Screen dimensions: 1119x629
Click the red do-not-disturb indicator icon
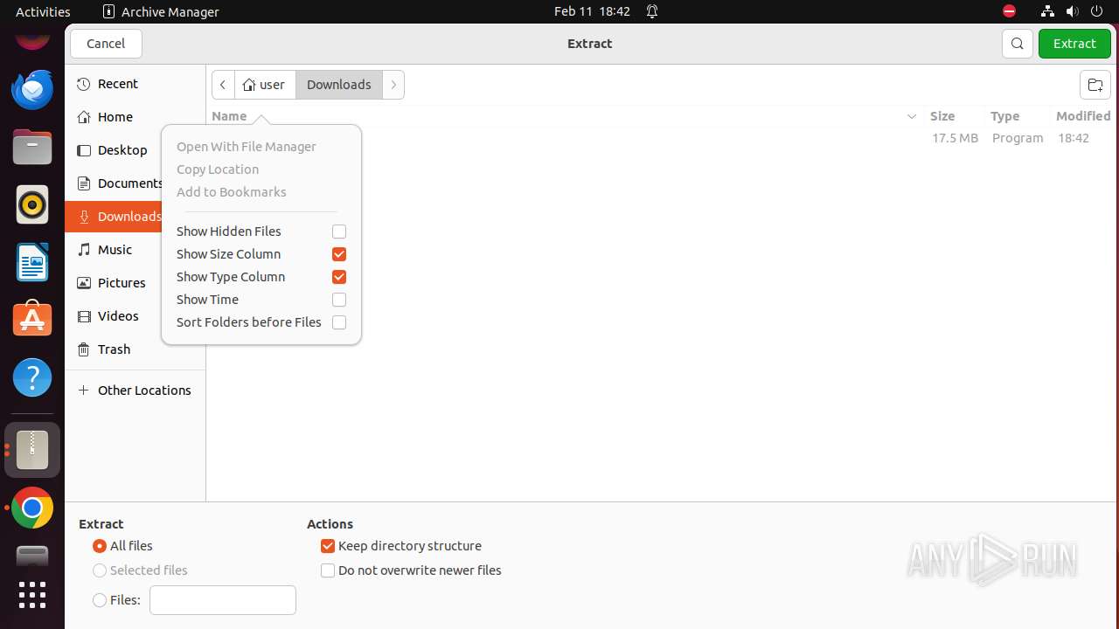1010,11
